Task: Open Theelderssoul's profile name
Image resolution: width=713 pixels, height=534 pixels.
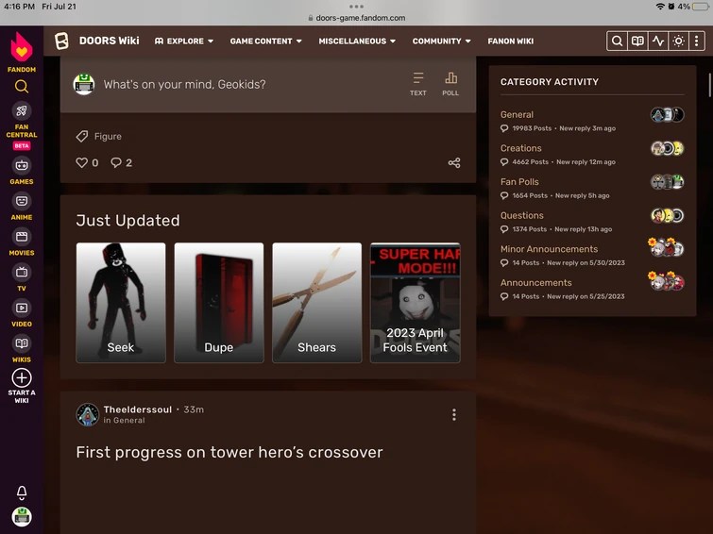Action: click(x=138, y=409)
